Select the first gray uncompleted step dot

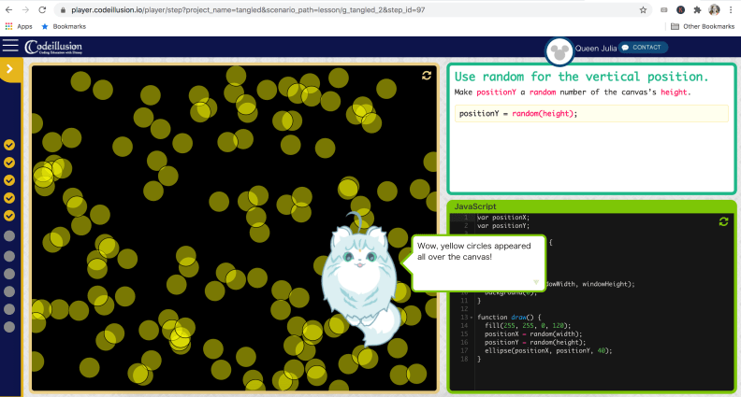[9, 235]
